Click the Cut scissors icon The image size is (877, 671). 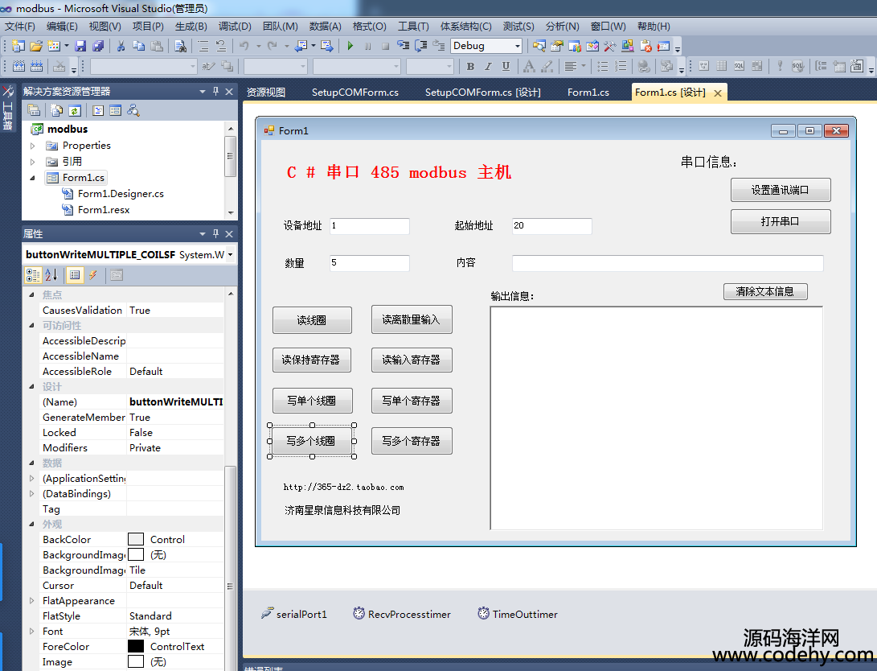point(121,46)
